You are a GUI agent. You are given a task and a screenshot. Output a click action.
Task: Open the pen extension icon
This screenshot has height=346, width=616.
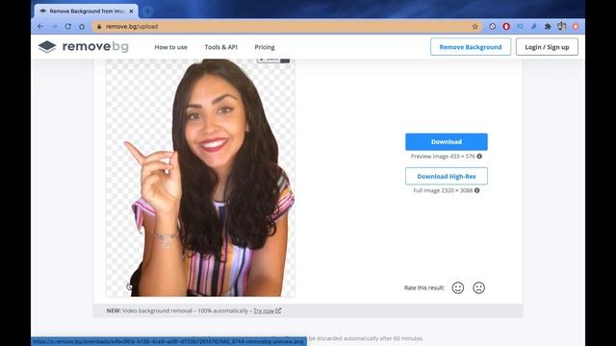click(533, 26)
